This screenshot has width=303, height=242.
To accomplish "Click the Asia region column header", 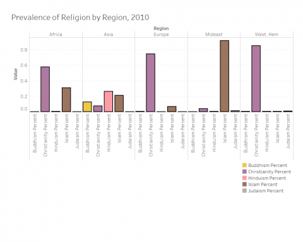I will point(109,35).
